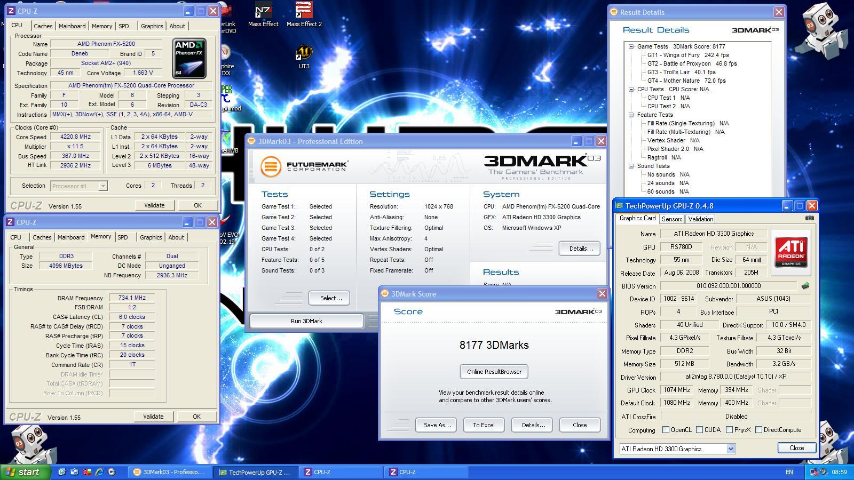
Task: Toggle the CUDA checkbox in GPU-Z
Action: [699, 430]
